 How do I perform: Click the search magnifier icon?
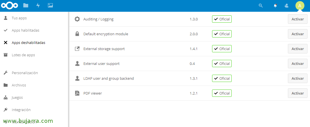(x=261, y=5)
